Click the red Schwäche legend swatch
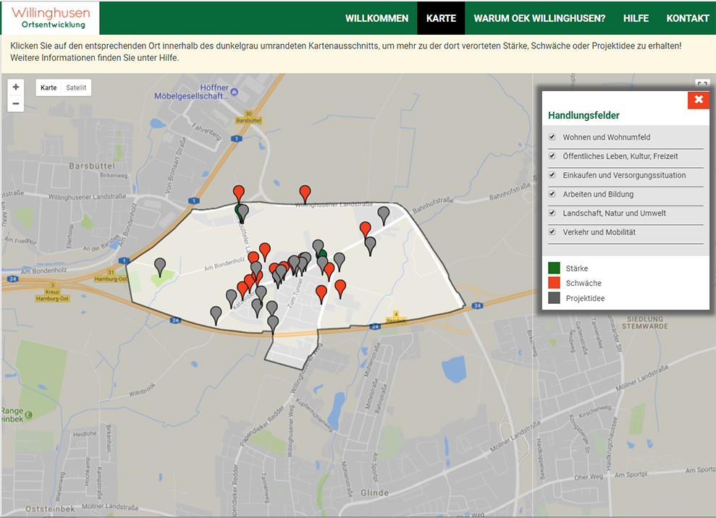 click(x=555, y=283)
